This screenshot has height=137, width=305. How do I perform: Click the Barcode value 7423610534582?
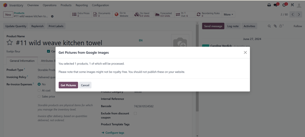[x=143, y=106]
